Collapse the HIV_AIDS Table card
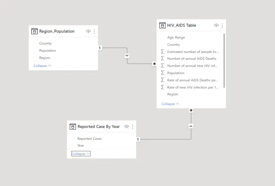The image size is (275, 186). point(170,104)
